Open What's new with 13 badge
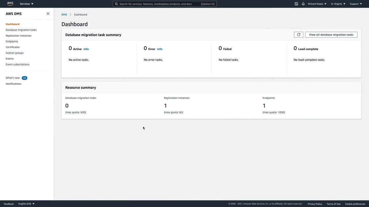The image size is (369, 207). (x=13, y=78)
